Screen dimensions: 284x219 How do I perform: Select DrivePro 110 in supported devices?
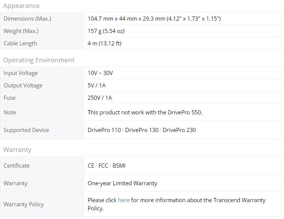coord(104,130)
